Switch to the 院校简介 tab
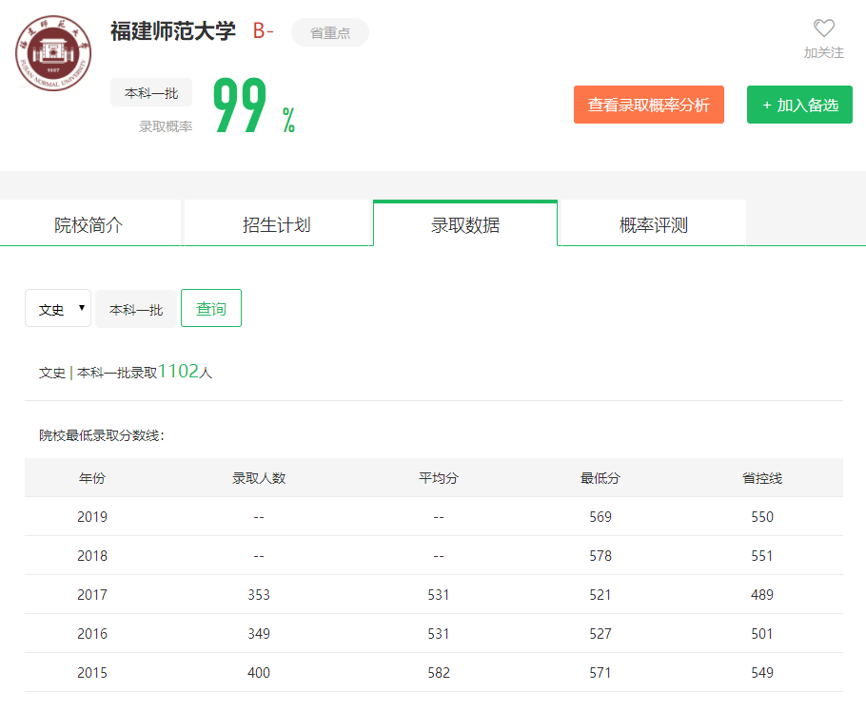866x711 pixels. click(x=90, y=223)
